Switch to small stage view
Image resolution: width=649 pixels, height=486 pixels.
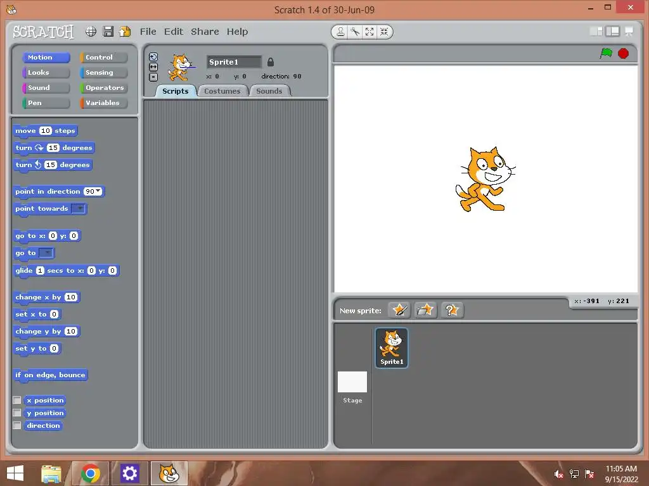pos(596,32)
